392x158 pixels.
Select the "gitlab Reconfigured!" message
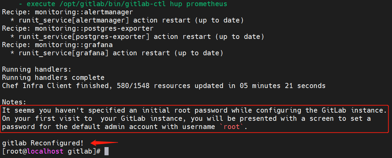(43, 143)
